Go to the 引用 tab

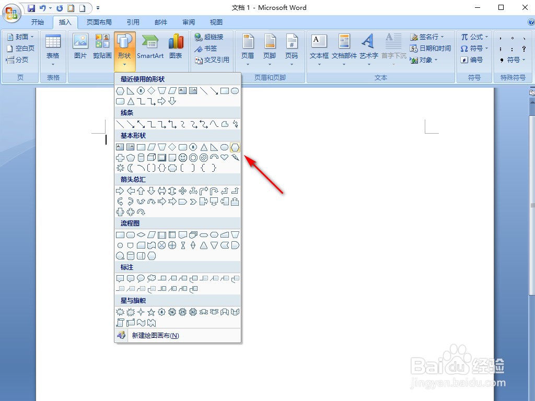coord(133,22)
